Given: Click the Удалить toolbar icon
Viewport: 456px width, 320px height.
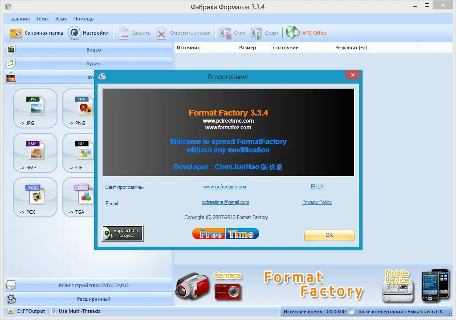Looking at the screenshot, I should click(x=123, y=33).
